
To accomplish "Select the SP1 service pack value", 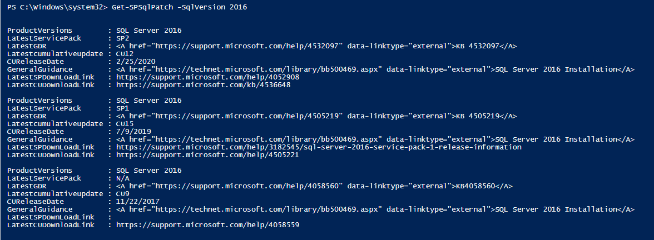I will [x=122, y=108].
